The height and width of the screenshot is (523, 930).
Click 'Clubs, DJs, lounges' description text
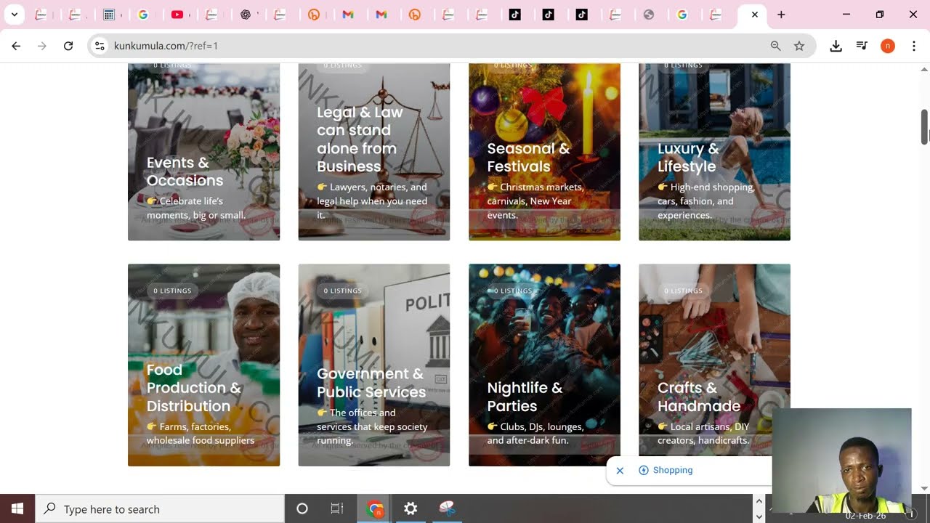point(535,434)
